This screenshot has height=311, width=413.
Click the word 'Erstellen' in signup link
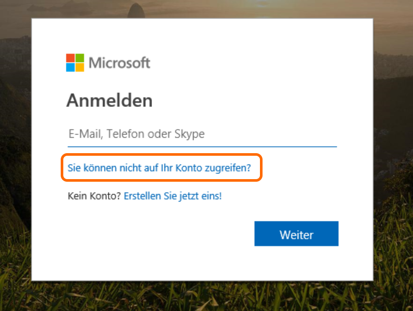pyautogui.click(x=142, y=196)
